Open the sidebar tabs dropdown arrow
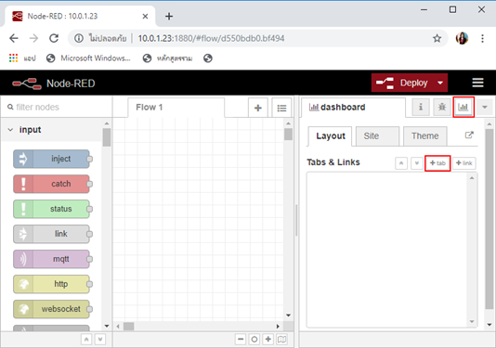 click(x=484, y=107)
